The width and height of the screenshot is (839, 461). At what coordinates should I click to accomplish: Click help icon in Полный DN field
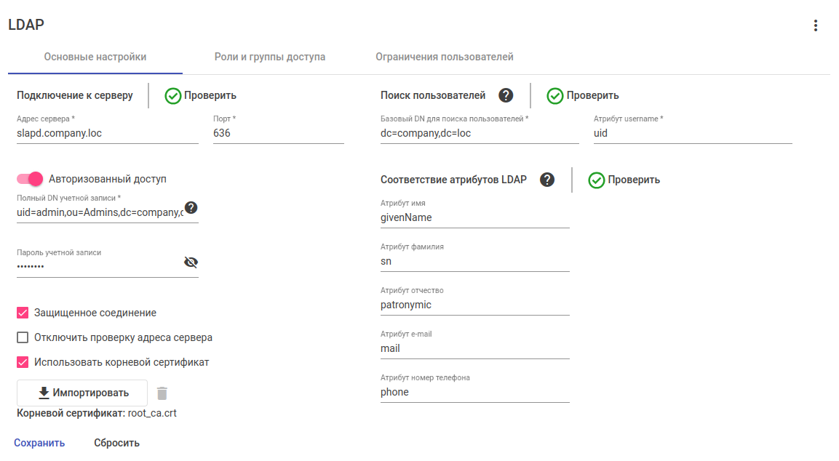coord(191,208)
